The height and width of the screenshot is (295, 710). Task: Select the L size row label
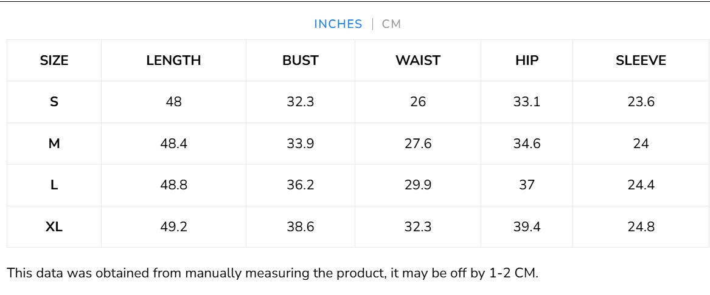[x=54, y=185]
